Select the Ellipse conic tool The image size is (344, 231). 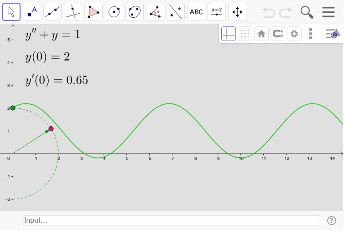(x=135, y=12)
